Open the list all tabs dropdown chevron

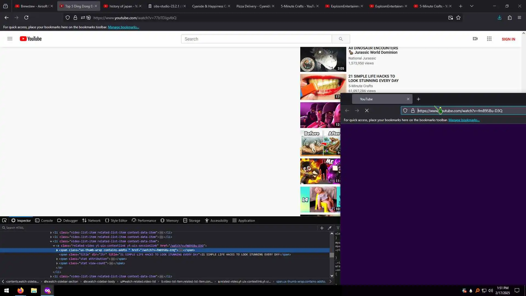(471, 6)
